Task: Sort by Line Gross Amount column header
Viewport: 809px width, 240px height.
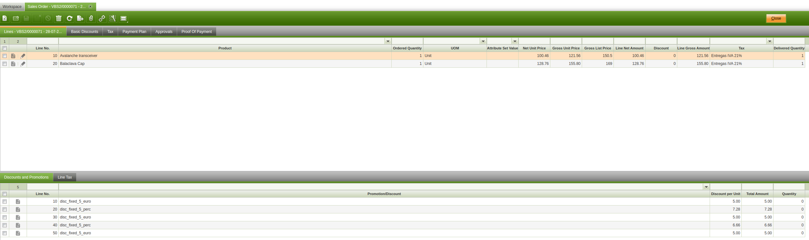Action: tap(693, 48)
